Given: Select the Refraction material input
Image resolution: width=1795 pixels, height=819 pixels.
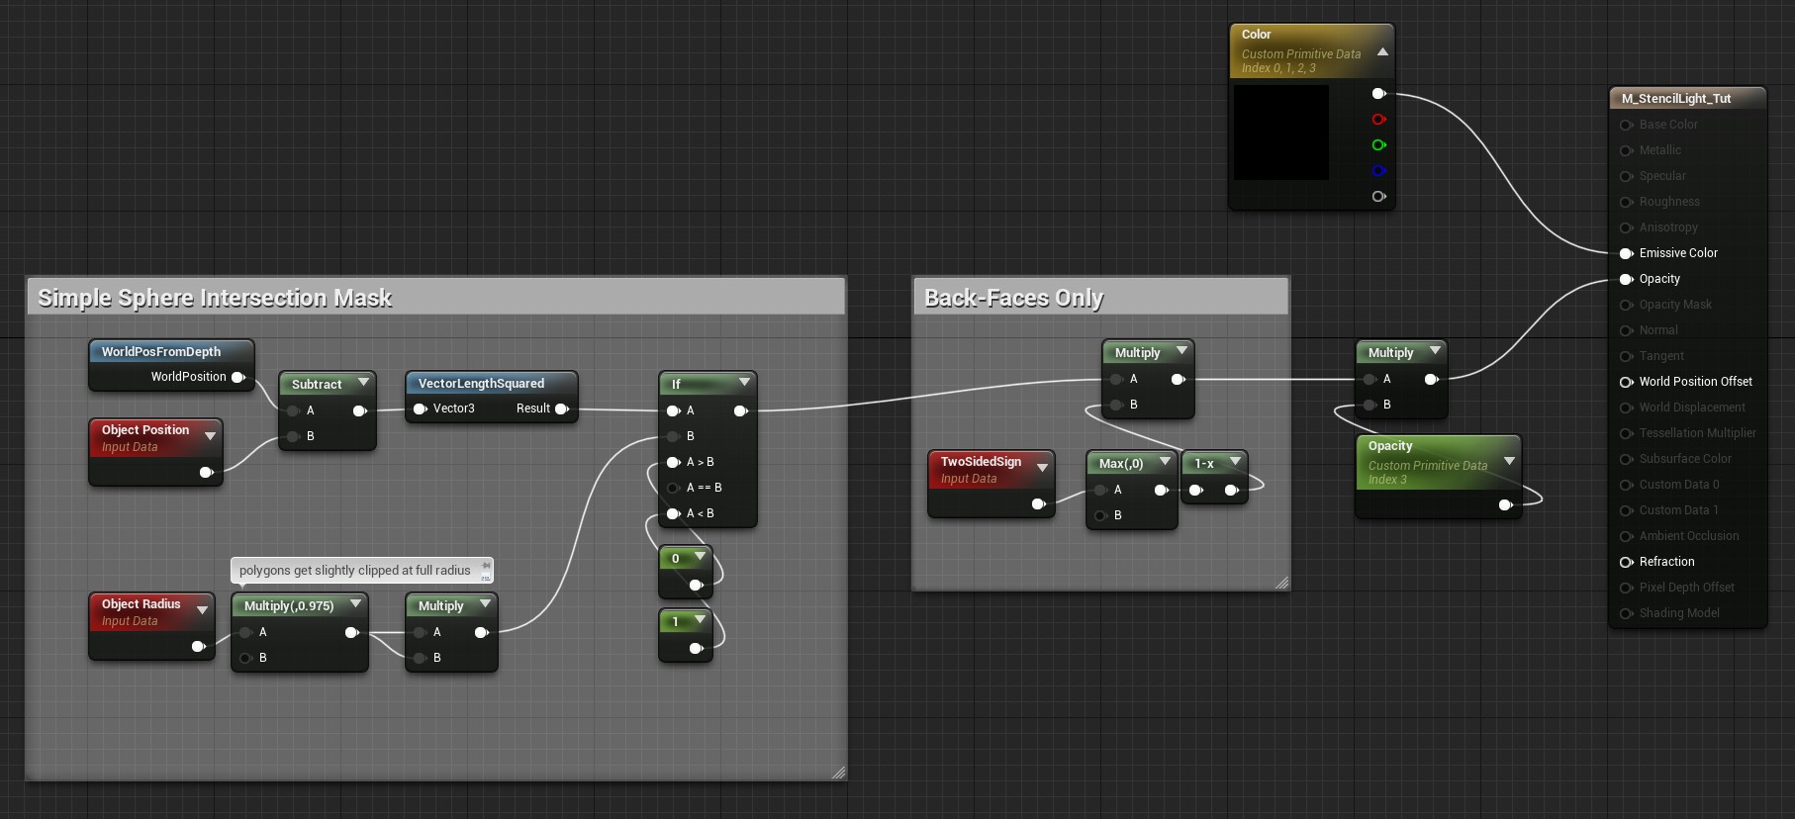Looking at the screenshot, I should [1666, 562].
